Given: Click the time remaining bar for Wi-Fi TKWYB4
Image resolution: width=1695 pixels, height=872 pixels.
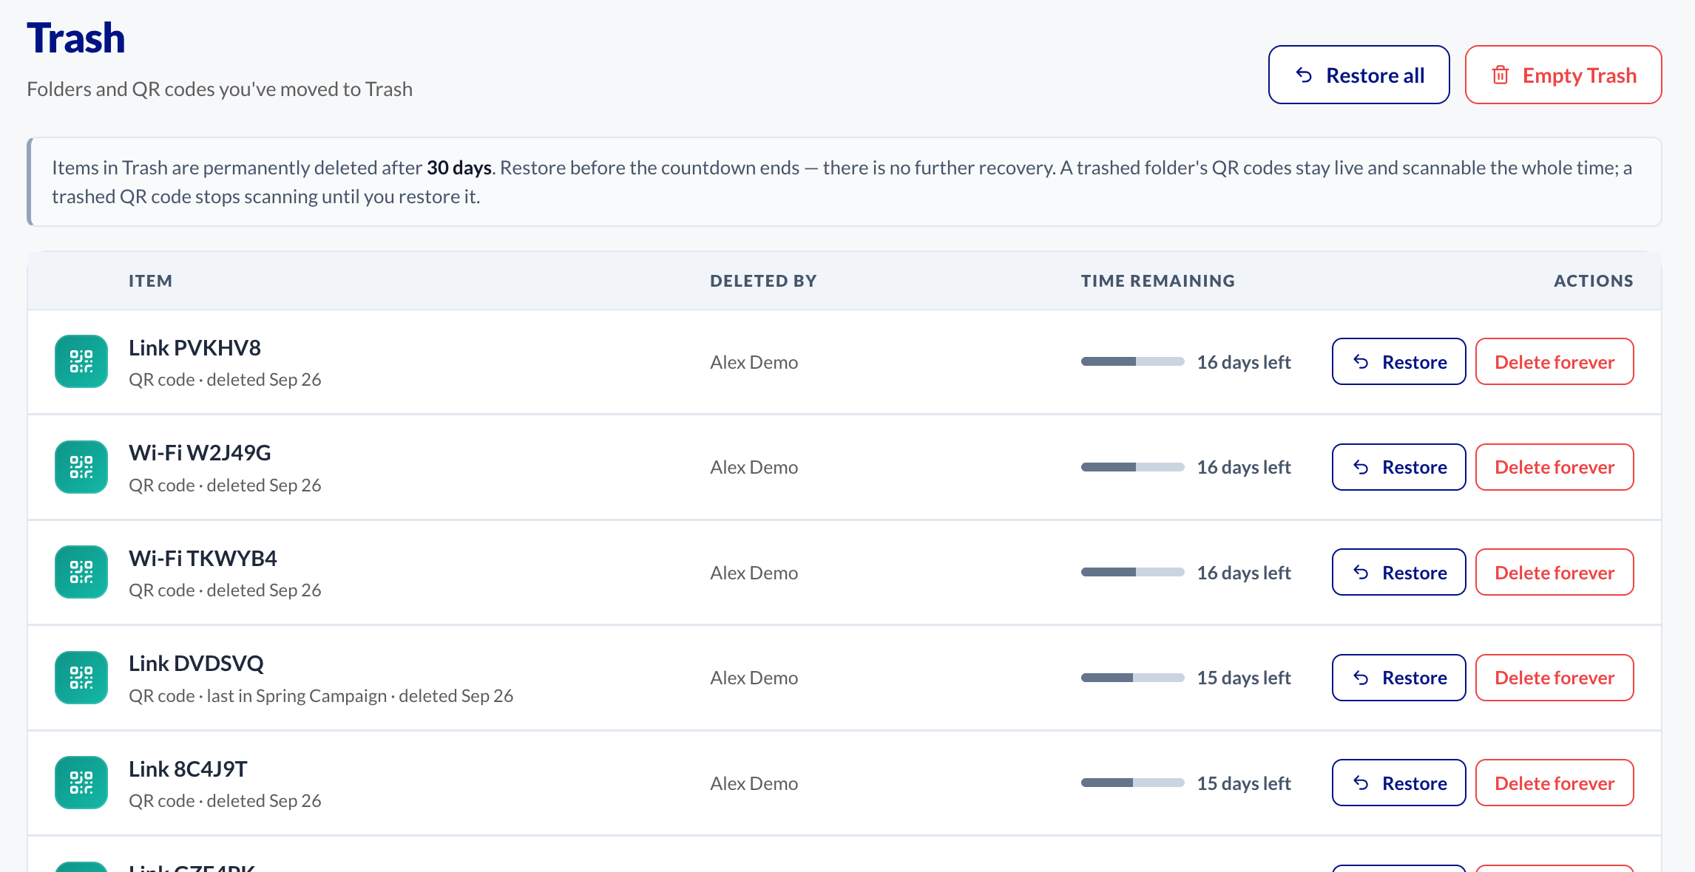Looking at the screenshot, I should click(1133, 572).
